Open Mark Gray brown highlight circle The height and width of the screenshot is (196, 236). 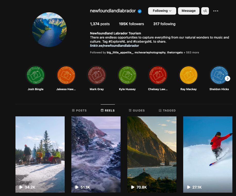97,75
